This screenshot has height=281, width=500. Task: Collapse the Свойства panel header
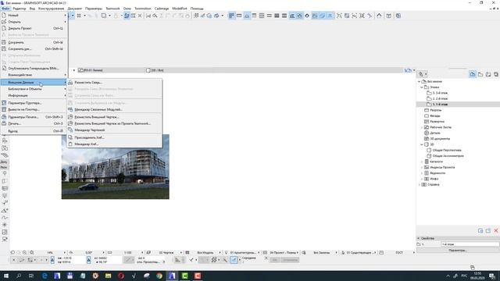[x=419, y=238]
